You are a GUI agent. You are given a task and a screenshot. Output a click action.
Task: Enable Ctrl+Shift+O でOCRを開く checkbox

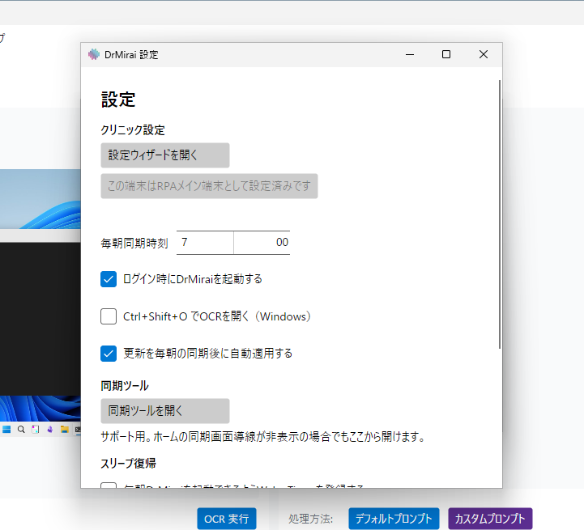109,316
